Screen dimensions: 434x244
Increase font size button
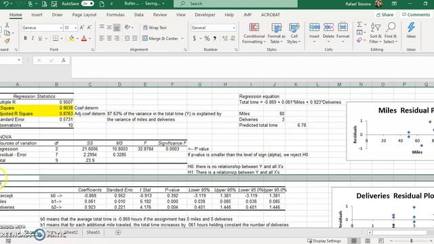point(82,27)
